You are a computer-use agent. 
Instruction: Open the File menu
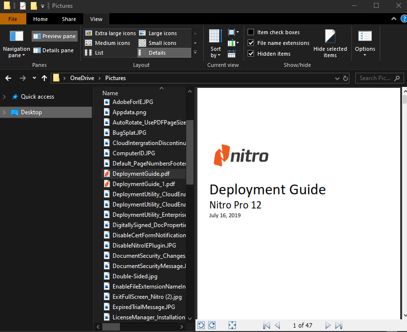13,19
